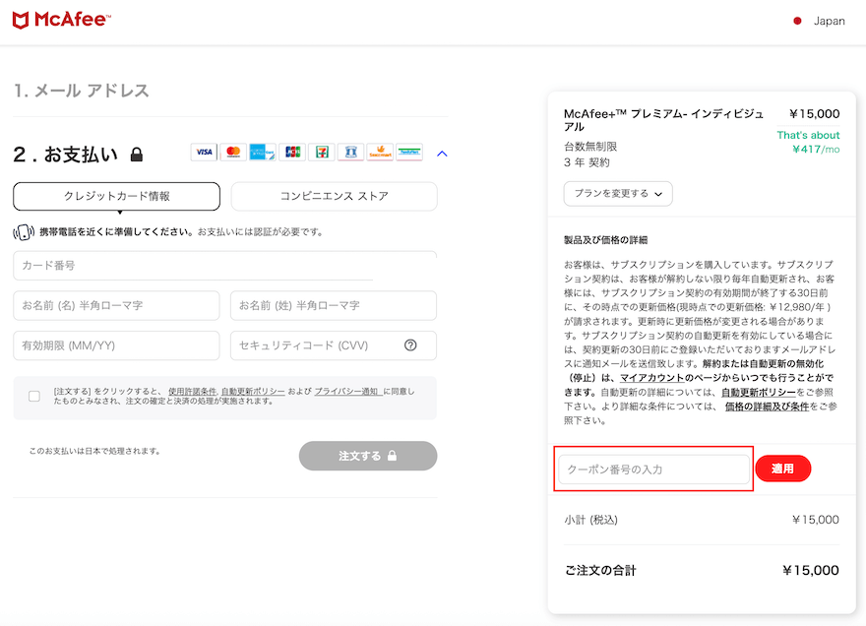Open the 自動更新ポリシー link in the agreement box
The width and height of the screenshot is (866, 626).
[x=253, y=391]
